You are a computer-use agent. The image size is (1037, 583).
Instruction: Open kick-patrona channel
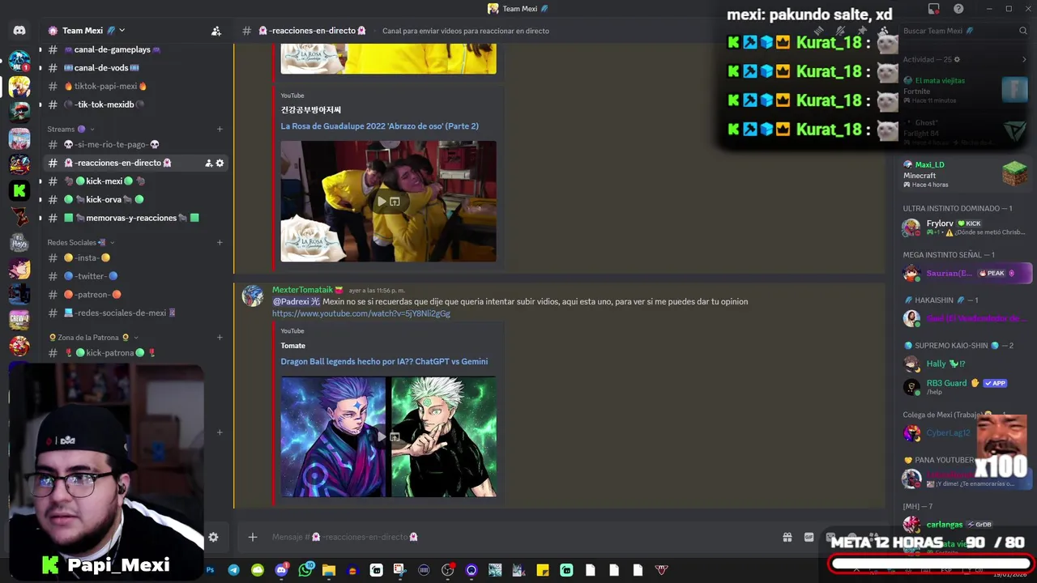134,353
